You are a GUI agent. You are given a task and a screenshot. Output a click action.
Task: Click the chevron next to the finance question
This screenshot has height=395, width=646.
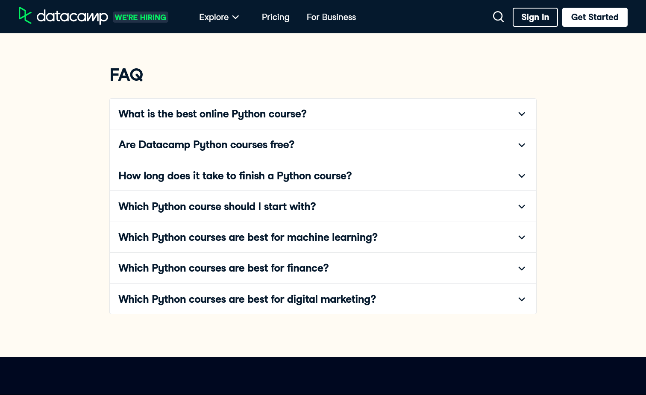click(522, 268)
